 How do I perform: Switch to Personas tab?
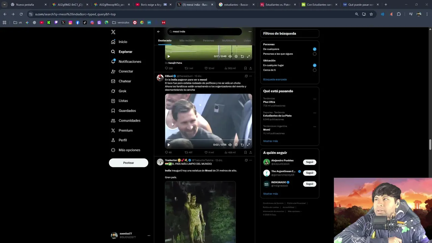coord(208,40)
